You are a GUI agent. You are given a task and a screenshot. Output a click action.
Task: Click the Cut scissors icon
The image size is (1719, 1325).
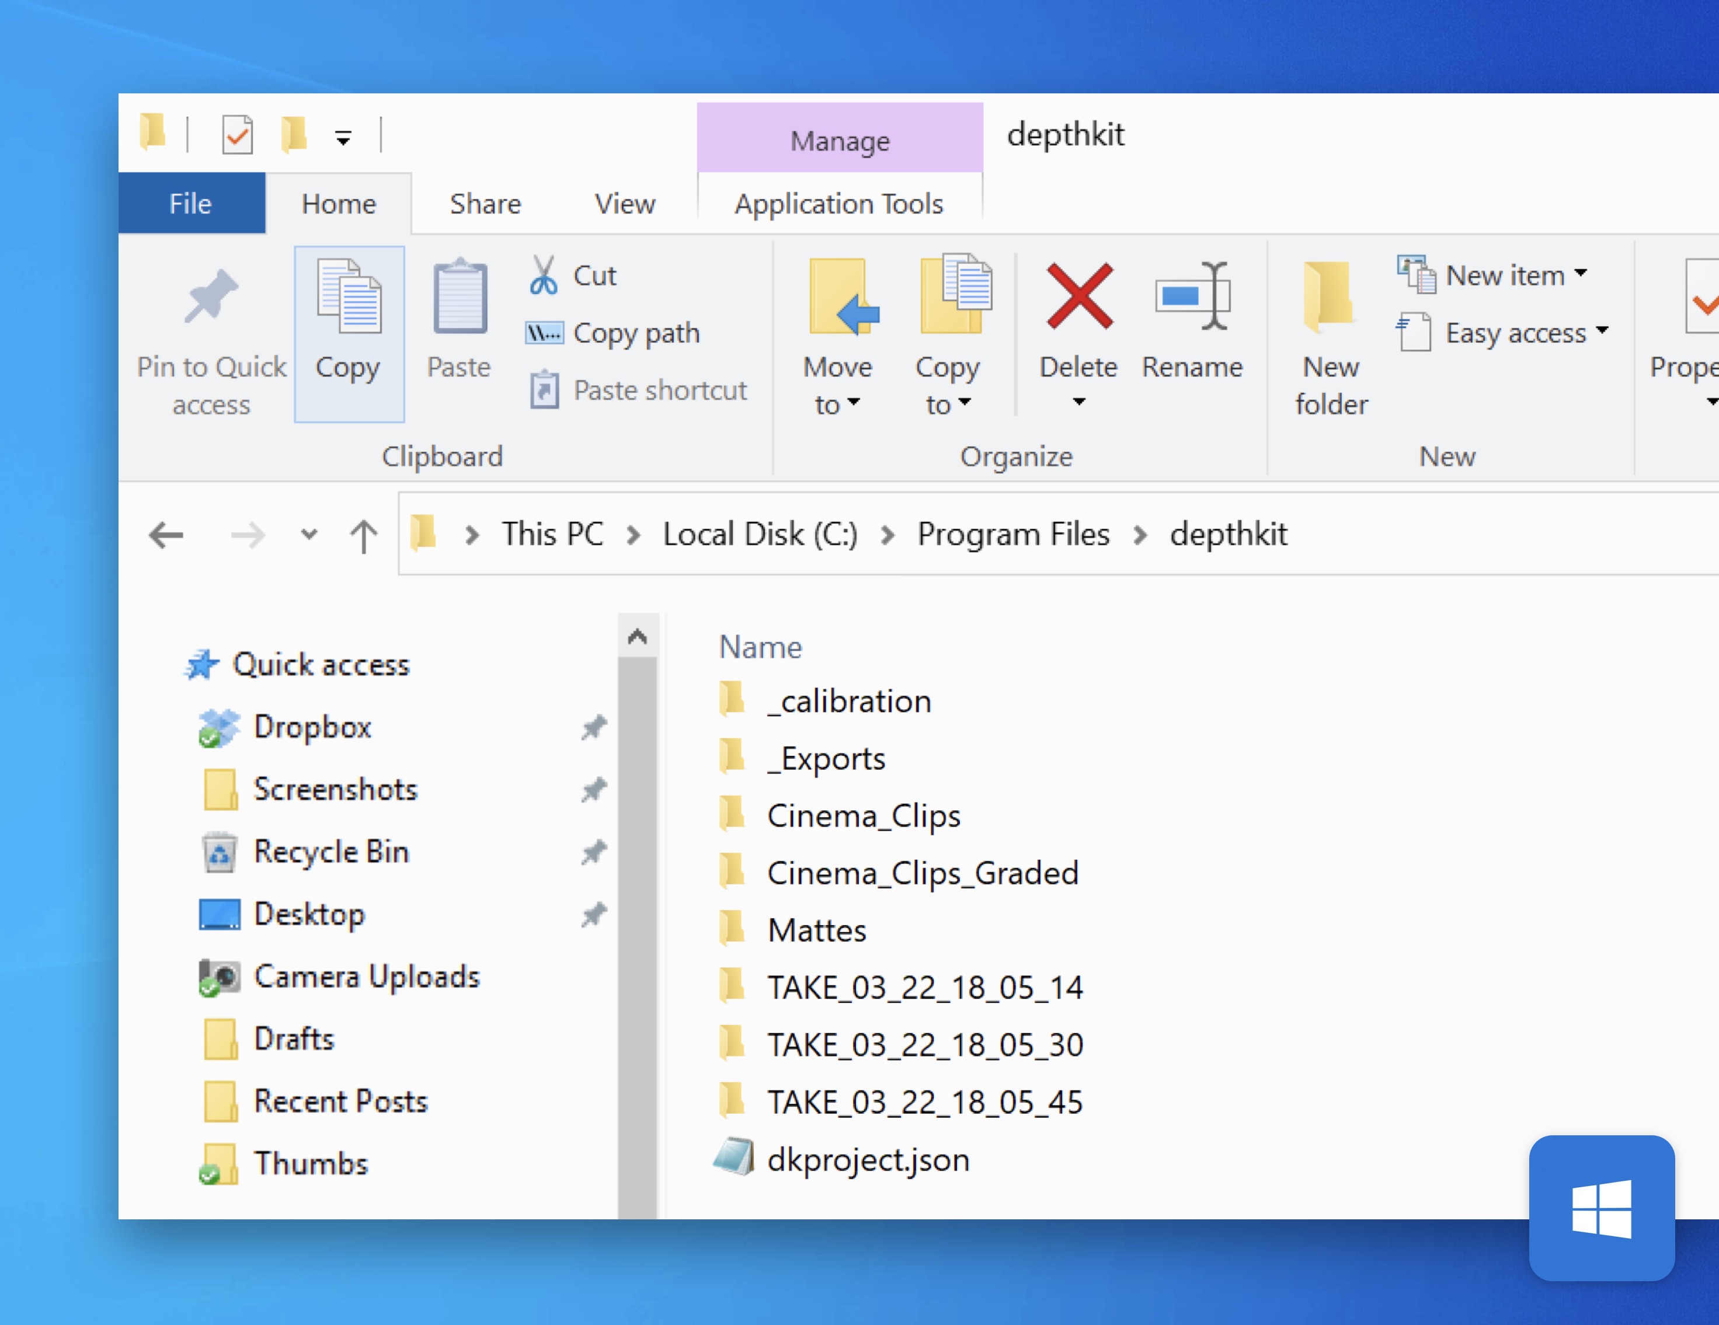coord(543,276)
